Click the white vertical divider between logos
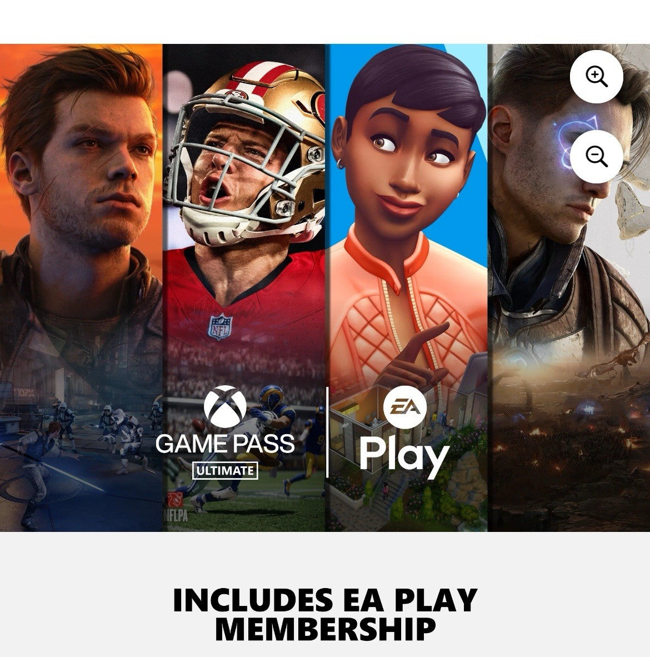The image size is (650, 657). coord(327,432)
